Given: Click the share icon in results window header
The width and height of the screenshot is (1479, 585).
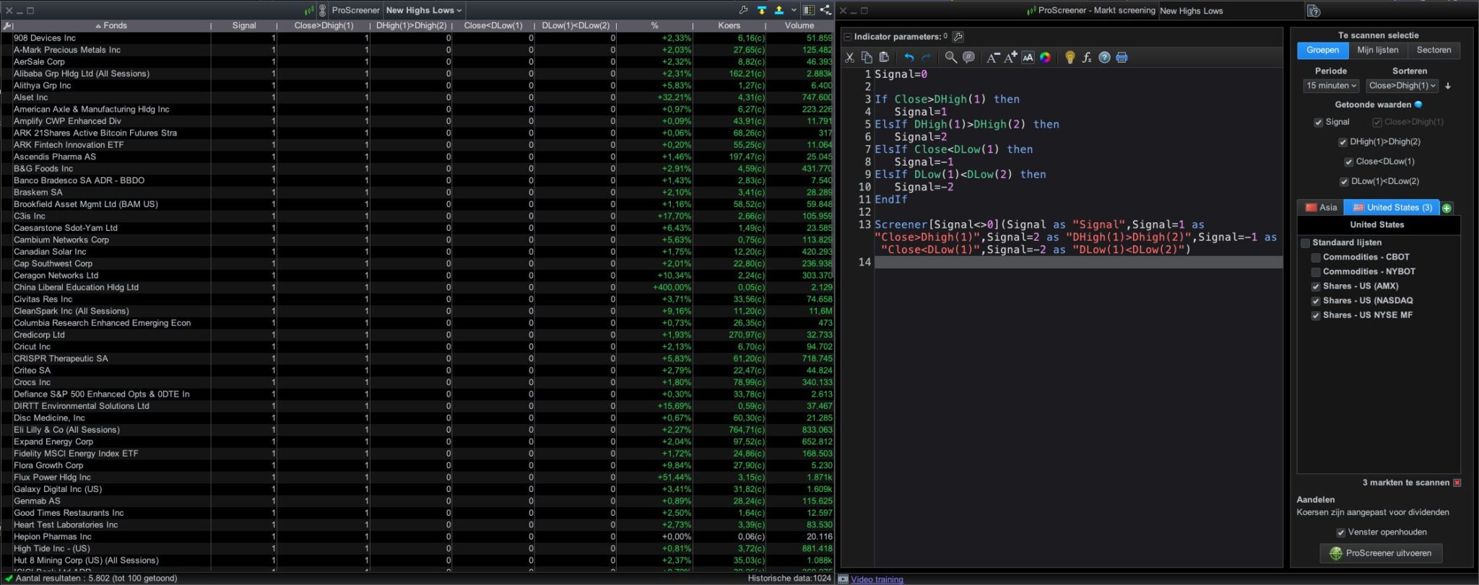Looking at the screenshot, I should [x=825, y=10].
